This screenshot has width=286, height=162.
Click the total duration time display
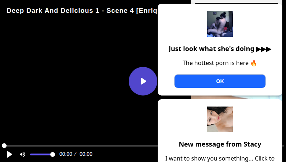pyautogui.click(x=86, y=154)
